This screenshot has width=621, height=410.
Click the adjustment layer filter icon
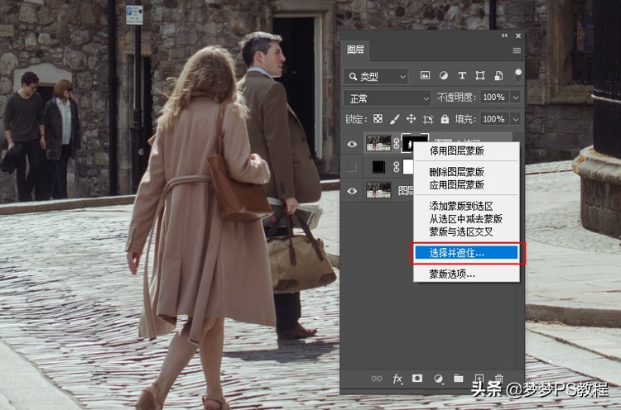coord(444,76)
